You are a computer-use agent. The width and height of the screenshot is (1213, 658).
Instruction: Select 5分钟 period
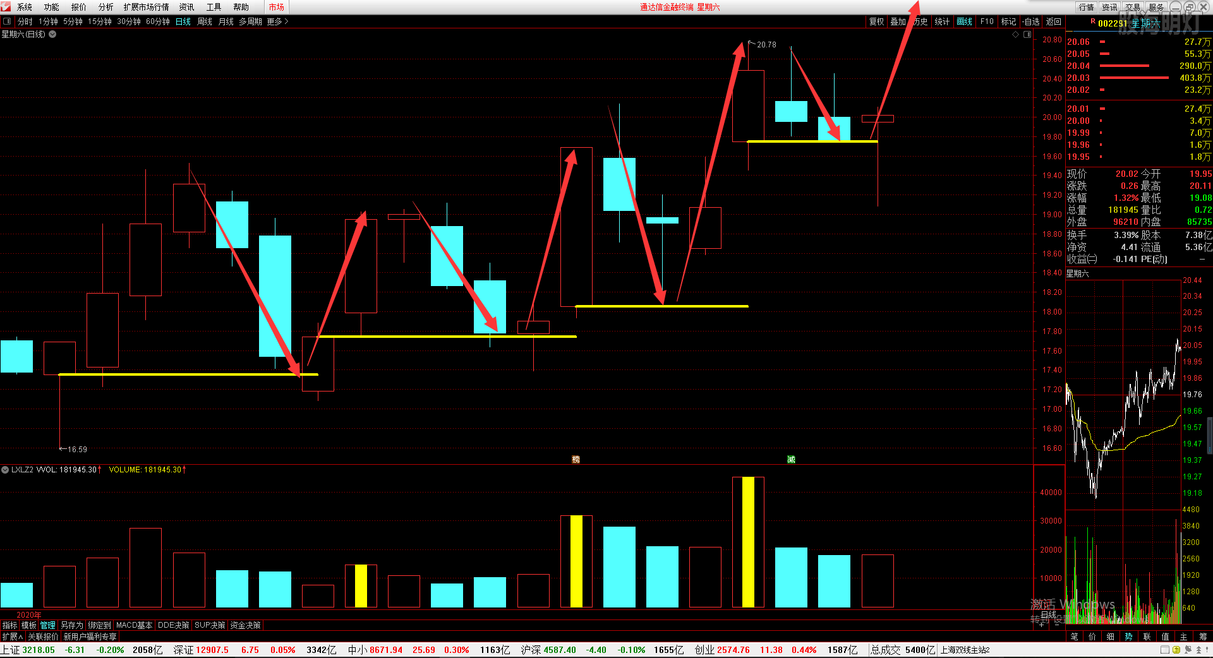click(73, 21)
